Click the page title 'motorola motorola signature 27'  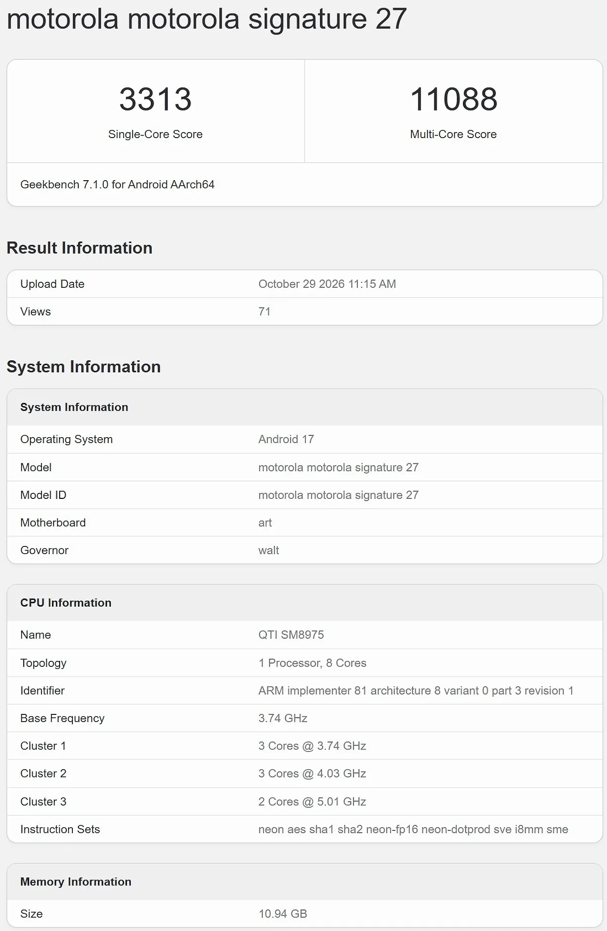point(206,19)
